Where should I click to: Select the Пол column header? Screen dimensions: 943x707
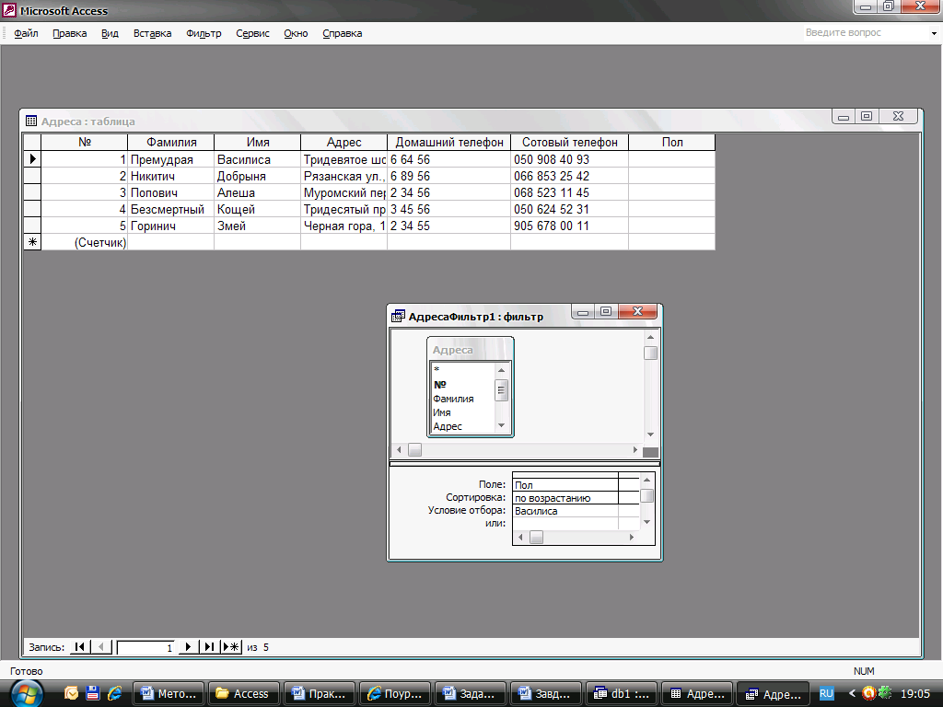pyautogui.click(x=671, y=143)
